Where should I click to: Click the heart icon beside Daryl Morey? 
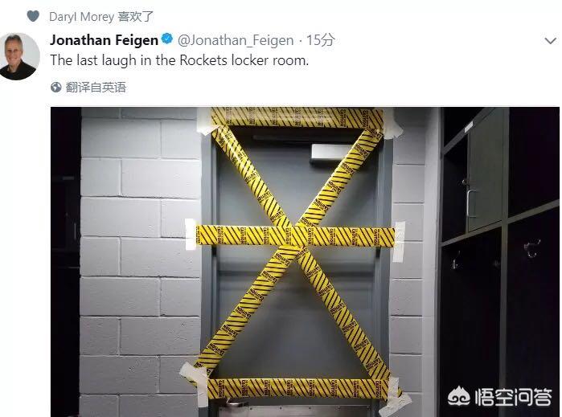pos(33,16)
